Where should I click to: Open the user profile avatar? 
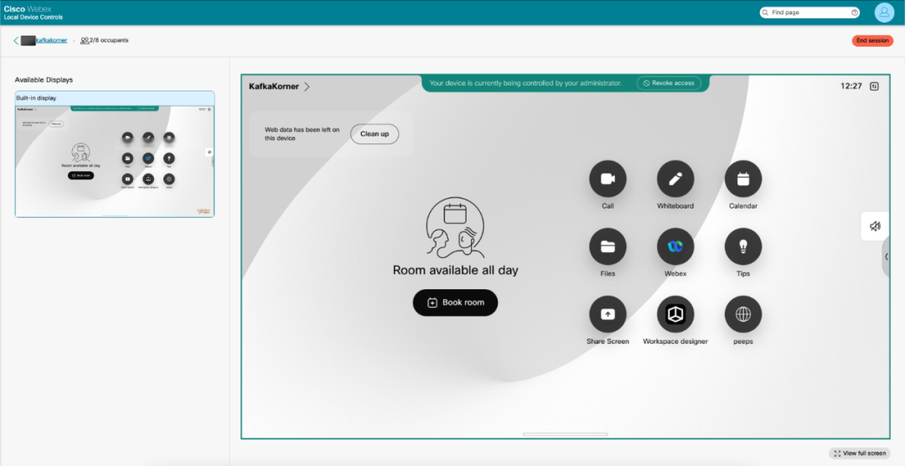pos(884,12)
